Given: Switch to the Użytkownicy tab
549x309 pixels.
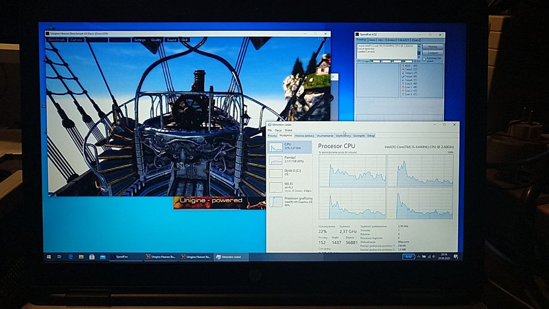Looking at the screenshot, I should coord(344,136).
